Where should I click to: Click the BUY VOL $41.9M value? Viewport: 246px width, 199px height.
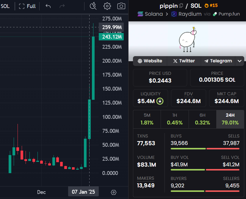tap(179, 165)
